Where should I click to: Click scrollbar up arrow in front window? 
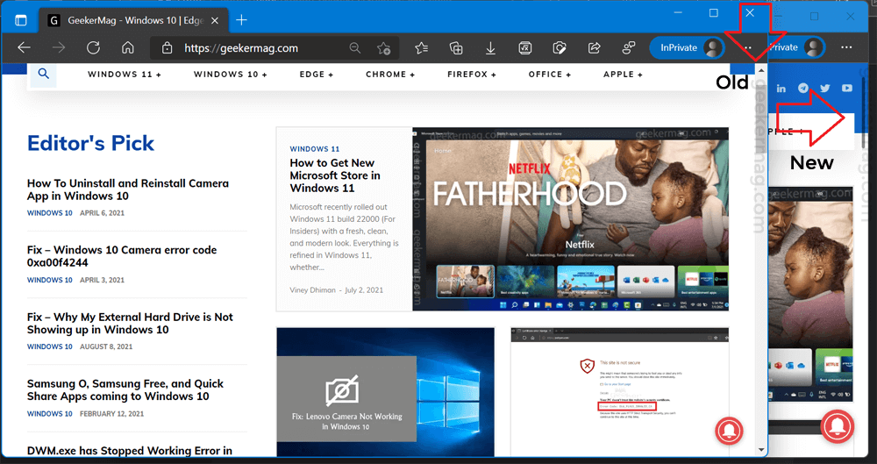tap(761, 70)
